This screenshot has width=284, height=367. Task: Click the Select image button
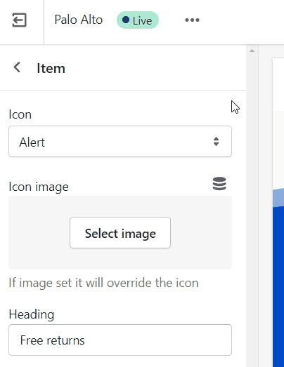pos(120,233)
